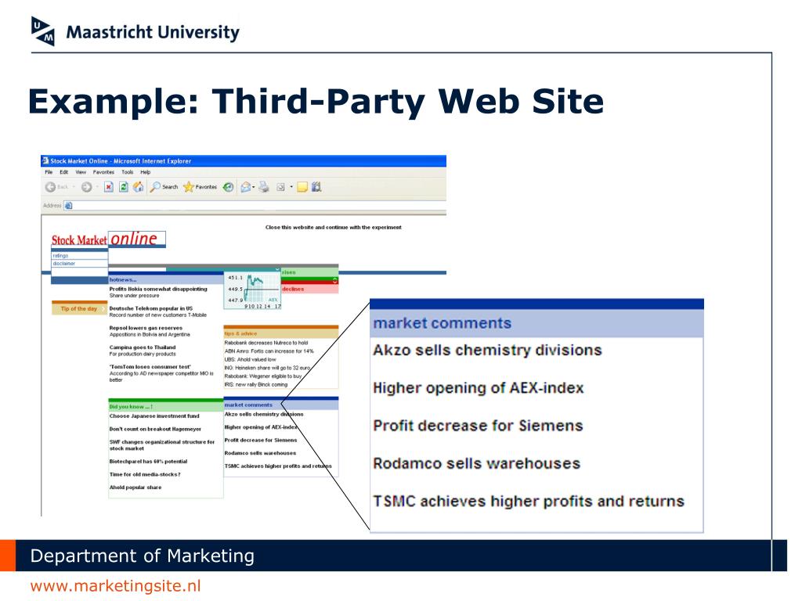The height and width of the screenshot is (601, 802).
Task: Click the Print icon in the toolbar
Action: pos(263,187)
